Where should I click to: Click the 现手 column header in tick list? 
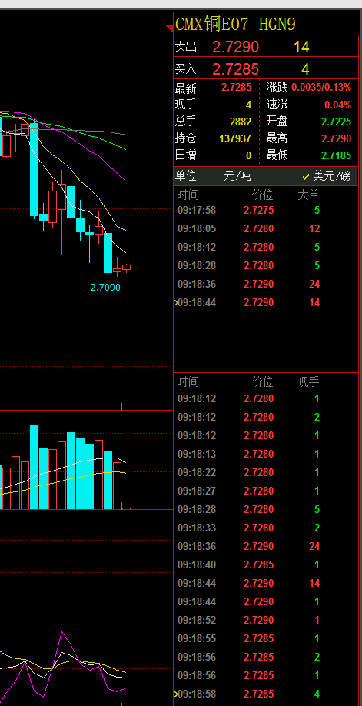pyautogui.click(x=308, y=381)
